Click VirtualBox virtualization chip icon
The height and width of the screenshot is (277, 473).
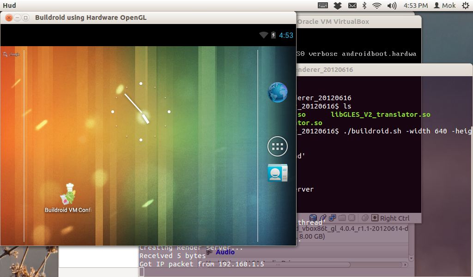click(x=352, y=217)
